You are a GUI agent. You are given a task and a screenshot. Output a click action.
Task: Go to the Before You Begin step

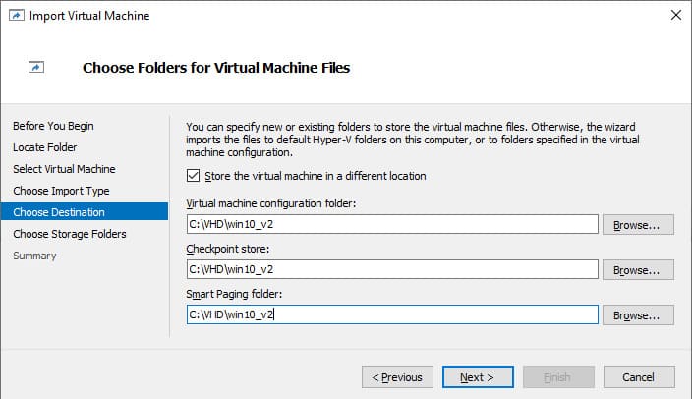click(53, 126)
